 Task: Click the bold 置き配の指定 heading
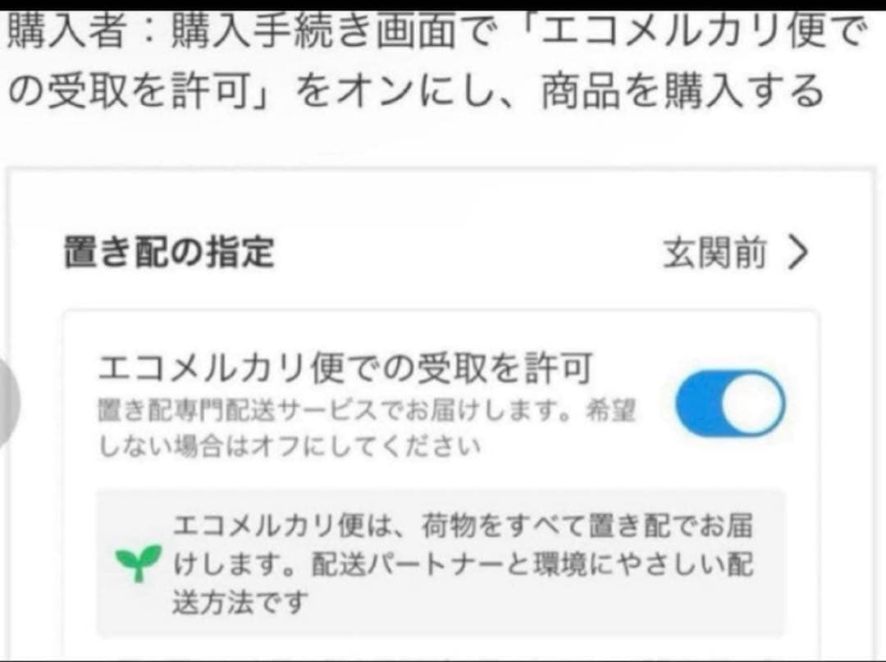[x=169, y=253]
